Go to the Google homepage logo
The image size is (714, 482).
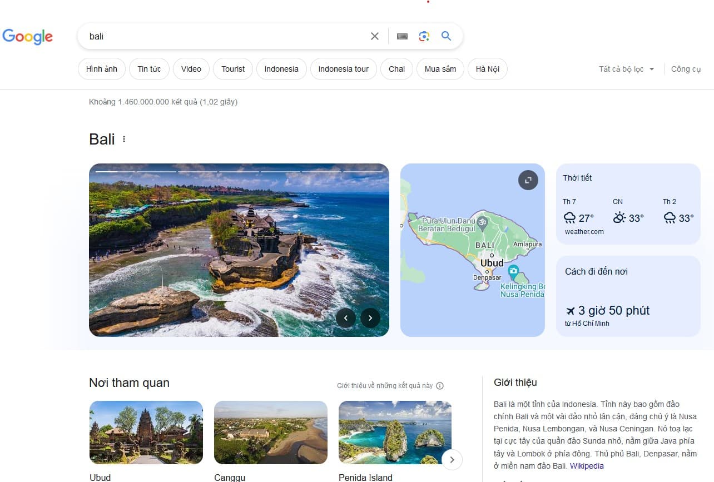(x=28, y=37)
